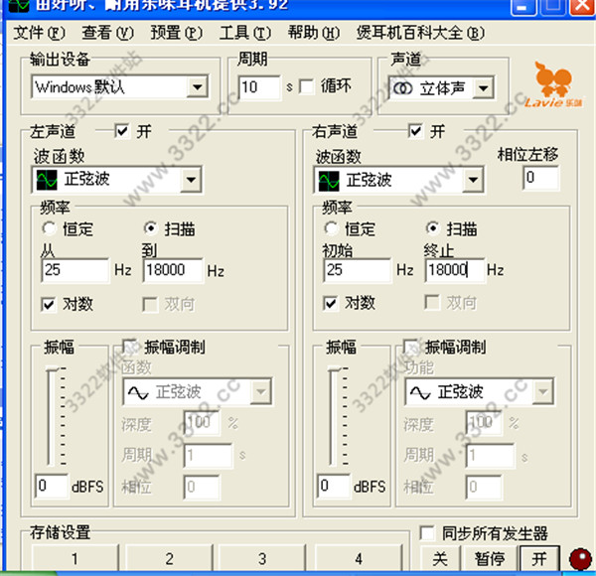The height and width of the screenshot is (576, 596).
Task: Click the Lavie logo icon
Action: point(554,84)
